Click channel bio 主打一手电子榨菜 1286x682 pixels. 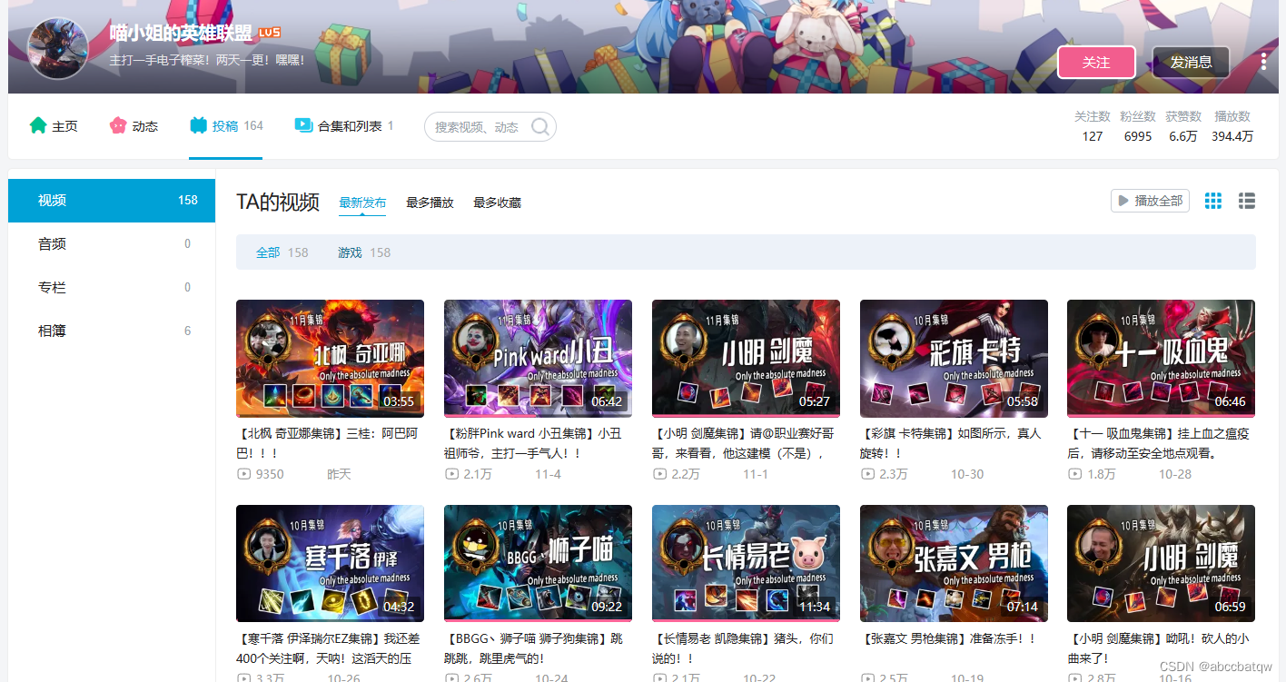(x=207, y=60)
